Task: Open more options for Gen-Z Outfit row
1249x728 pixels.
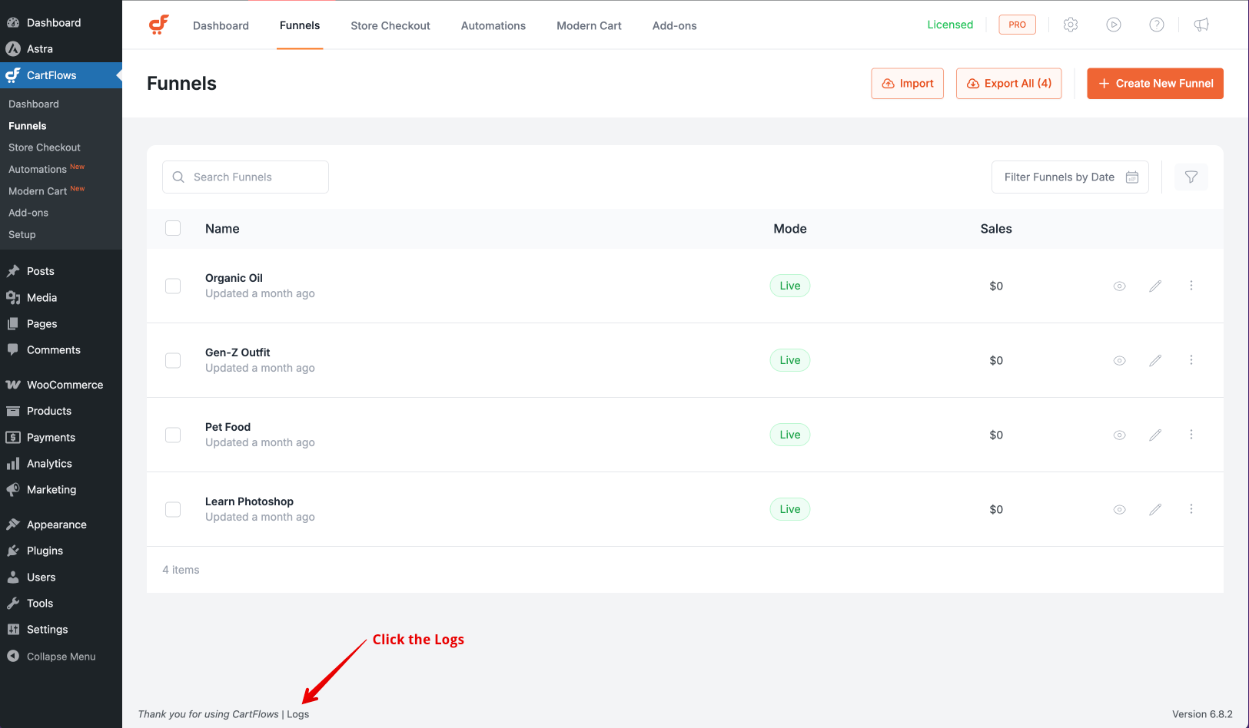Action: point(1191,360)
